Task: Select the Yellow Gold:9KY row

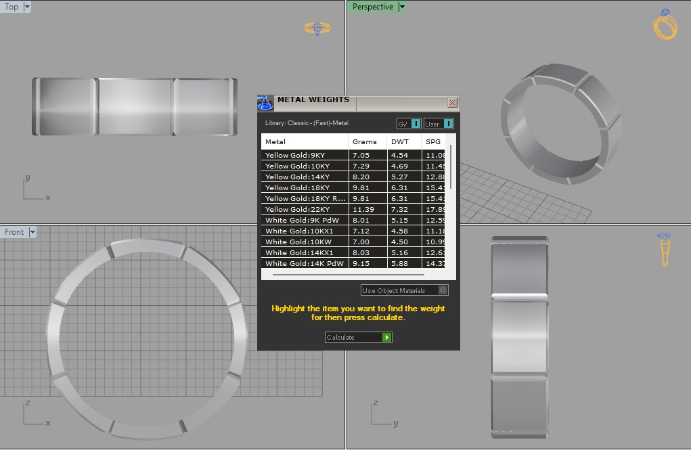Action: click(353, 155)
